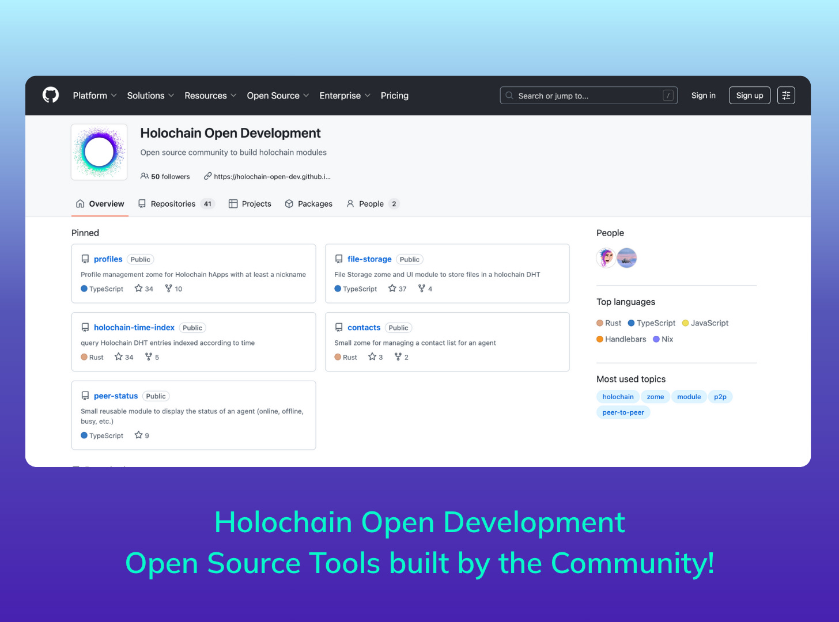Image resolution: width=839 pixels, height=622 pixels.
Task: Click the first member avatar in People
Action: (x=606, y=258)
